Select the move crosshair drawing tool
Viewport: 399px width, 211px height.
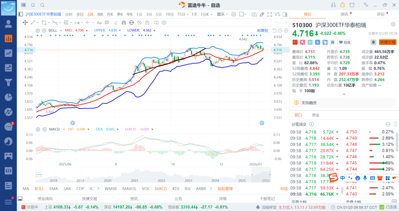click(25, 22)
